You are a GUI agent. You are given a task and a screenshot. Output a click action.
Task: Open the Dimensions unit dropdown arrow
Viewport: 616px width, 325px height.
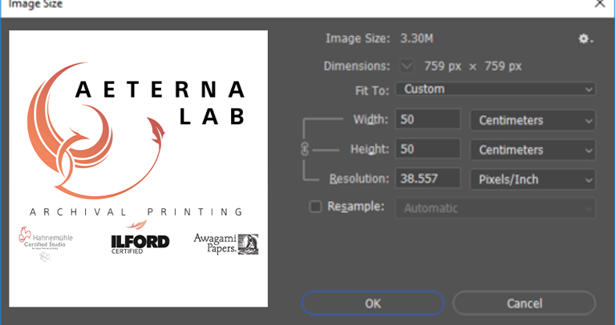tap(407, 66)
